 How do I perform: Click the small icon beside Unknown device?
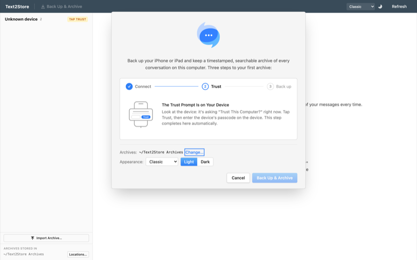41,19
